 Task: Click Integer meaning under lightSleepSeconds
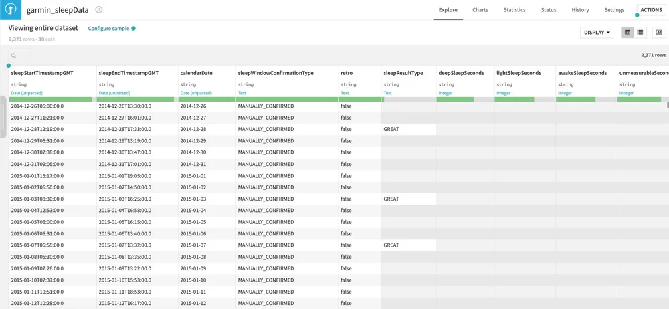(504, 93)
